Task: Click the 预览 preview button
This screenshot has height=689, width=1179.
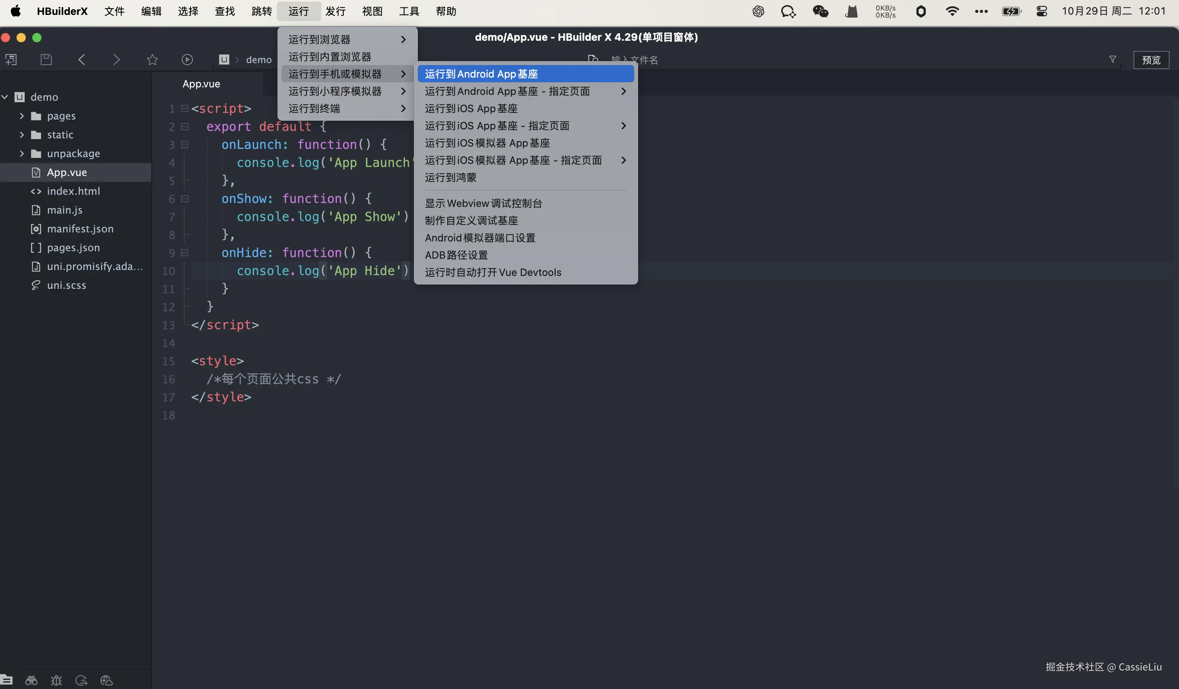Action: pos(1150,60)
